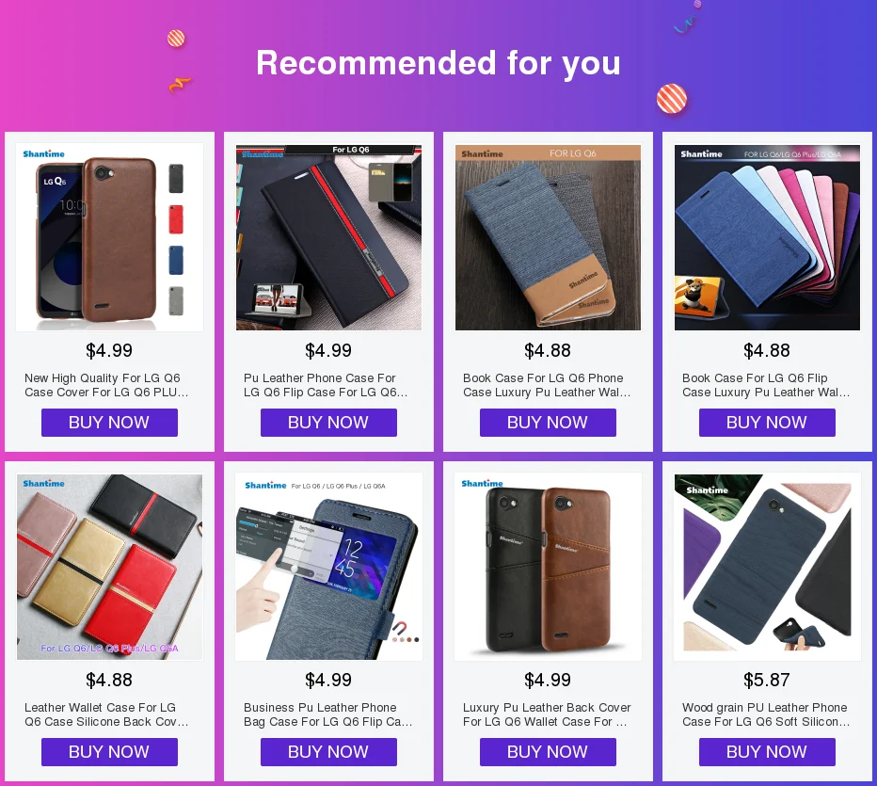Open the black and brown card-slot covers image
Viewport: 877px width, 786px height.
point(548,567)
